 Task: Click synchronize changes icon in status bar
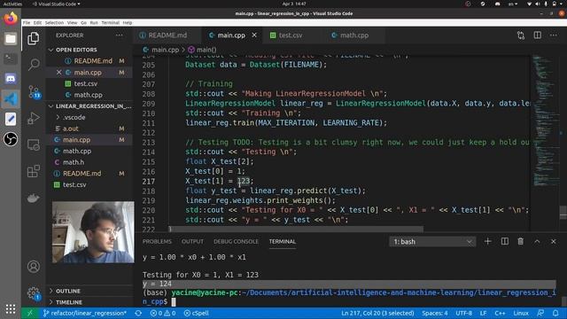(138, 313)
